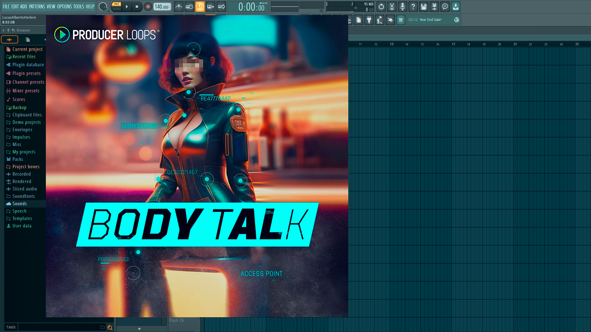Open the FILE menu
Viewport: 591px width, 332px height.
tap(6, 6)
